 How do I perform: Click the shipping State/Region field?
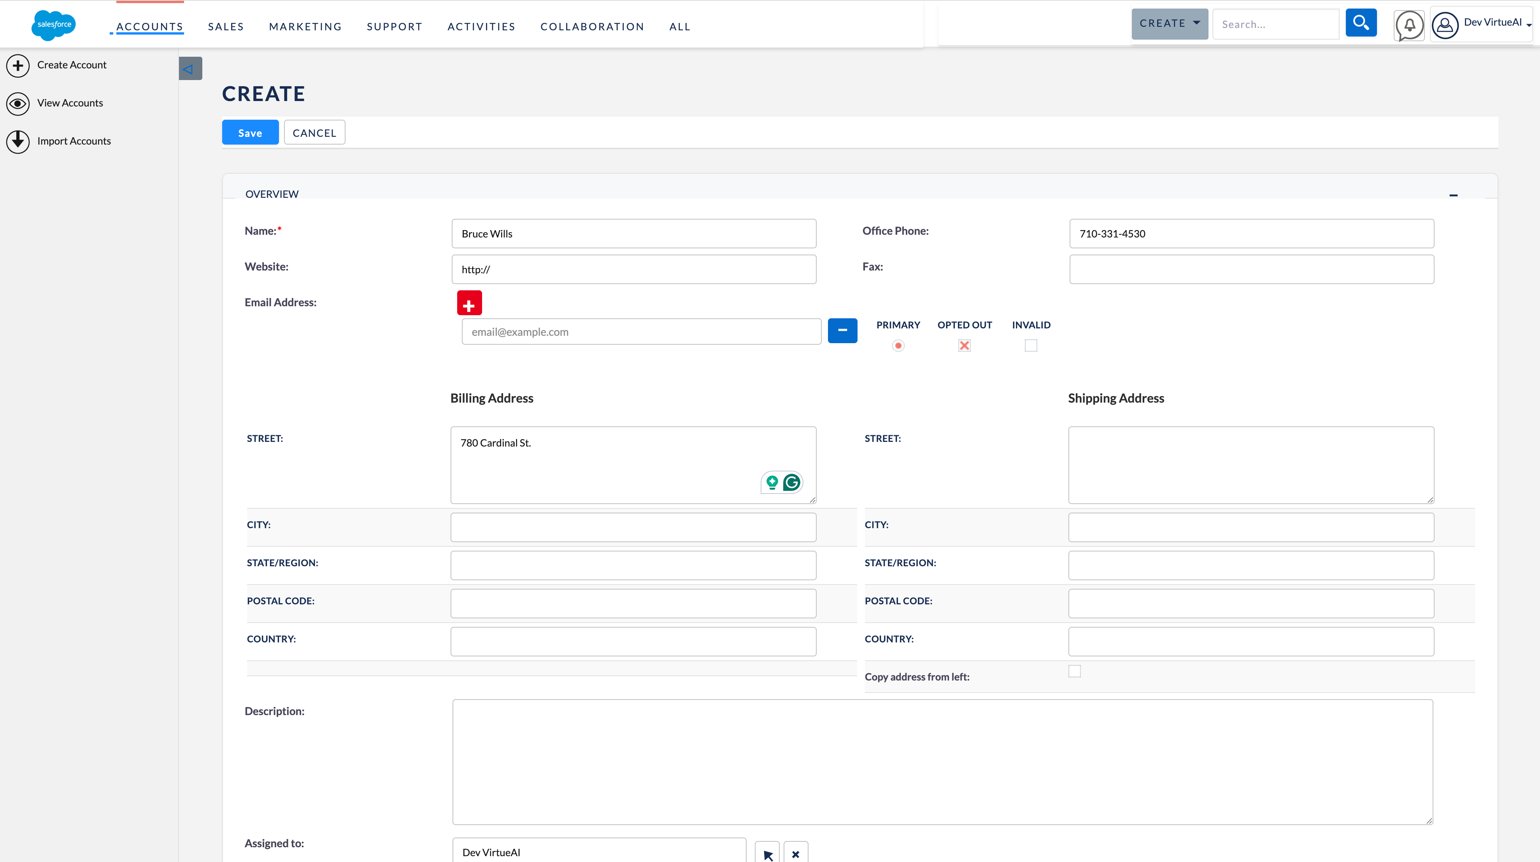tap(1251, 565)
